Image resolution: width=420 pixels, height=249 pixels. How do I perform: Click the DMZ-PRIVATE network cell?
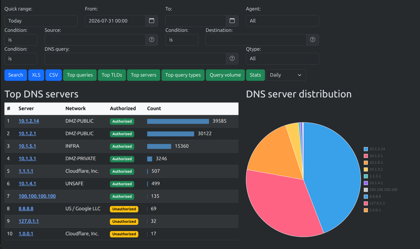click(81, 159)
